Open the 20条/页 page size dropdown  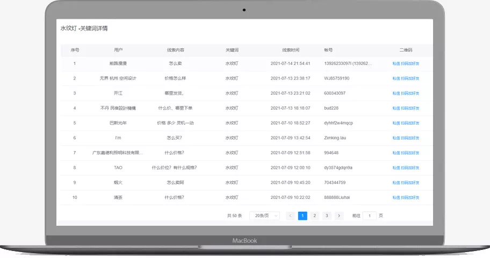(x=265, y=216)
